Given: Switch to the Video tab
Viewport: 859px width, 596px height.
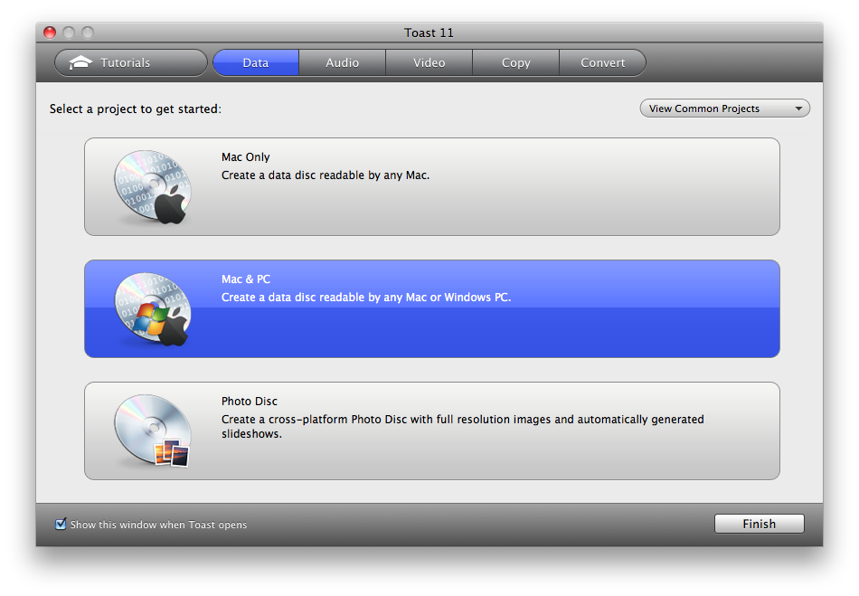Looking at the screenshot, I should click(429, 62).
